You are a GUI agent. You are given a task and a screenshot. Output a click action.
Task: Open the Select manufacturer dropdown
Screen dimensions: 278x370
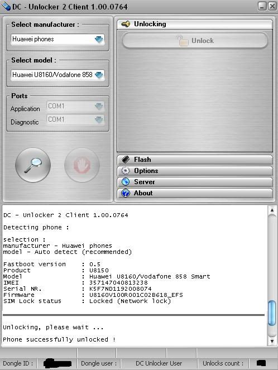tap(58, 39)
